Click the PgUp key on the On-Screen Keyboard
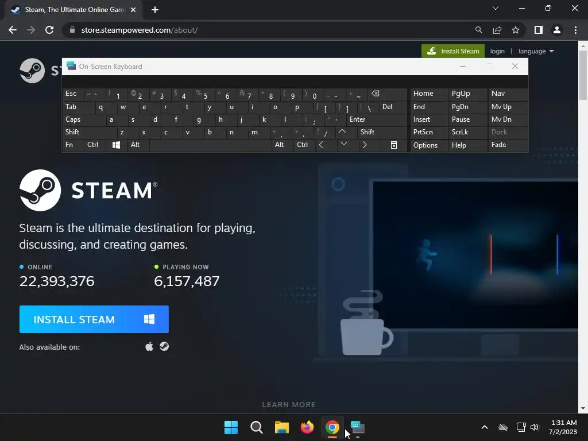Screen dimensions: 588x441 click(x=467, y=94)
